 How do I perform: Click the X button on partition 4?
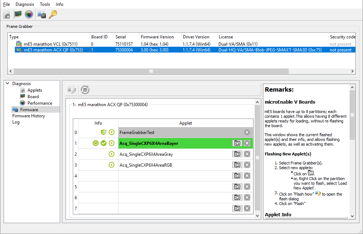click(247, 176)
